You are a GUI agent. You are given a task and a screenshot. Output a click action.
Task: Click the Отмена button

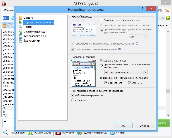pos(144,126)
